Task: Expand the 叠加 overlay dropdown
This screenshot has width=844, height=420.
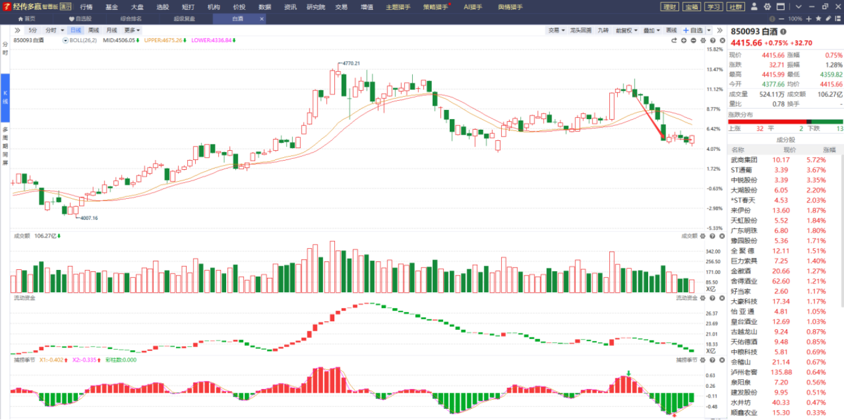Action: [650, 30]
